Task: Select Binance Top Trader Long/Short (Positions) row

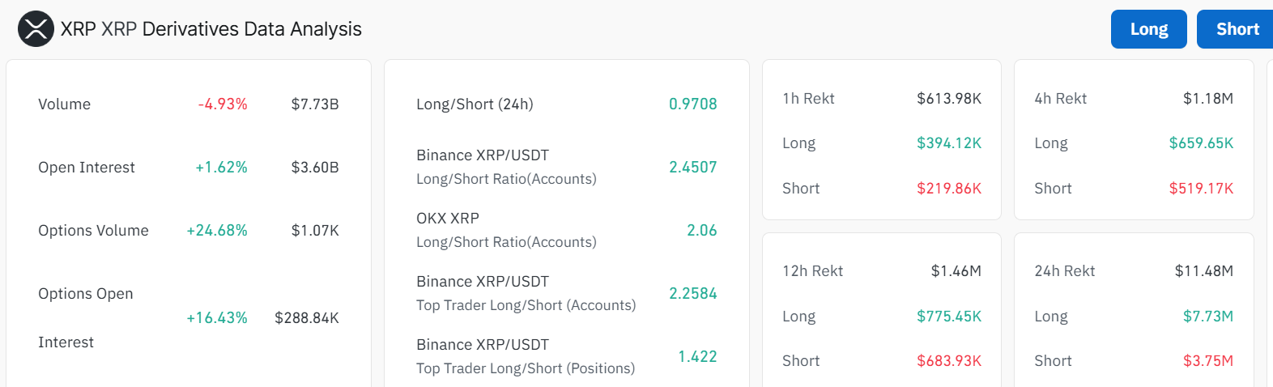Action: 566,356
